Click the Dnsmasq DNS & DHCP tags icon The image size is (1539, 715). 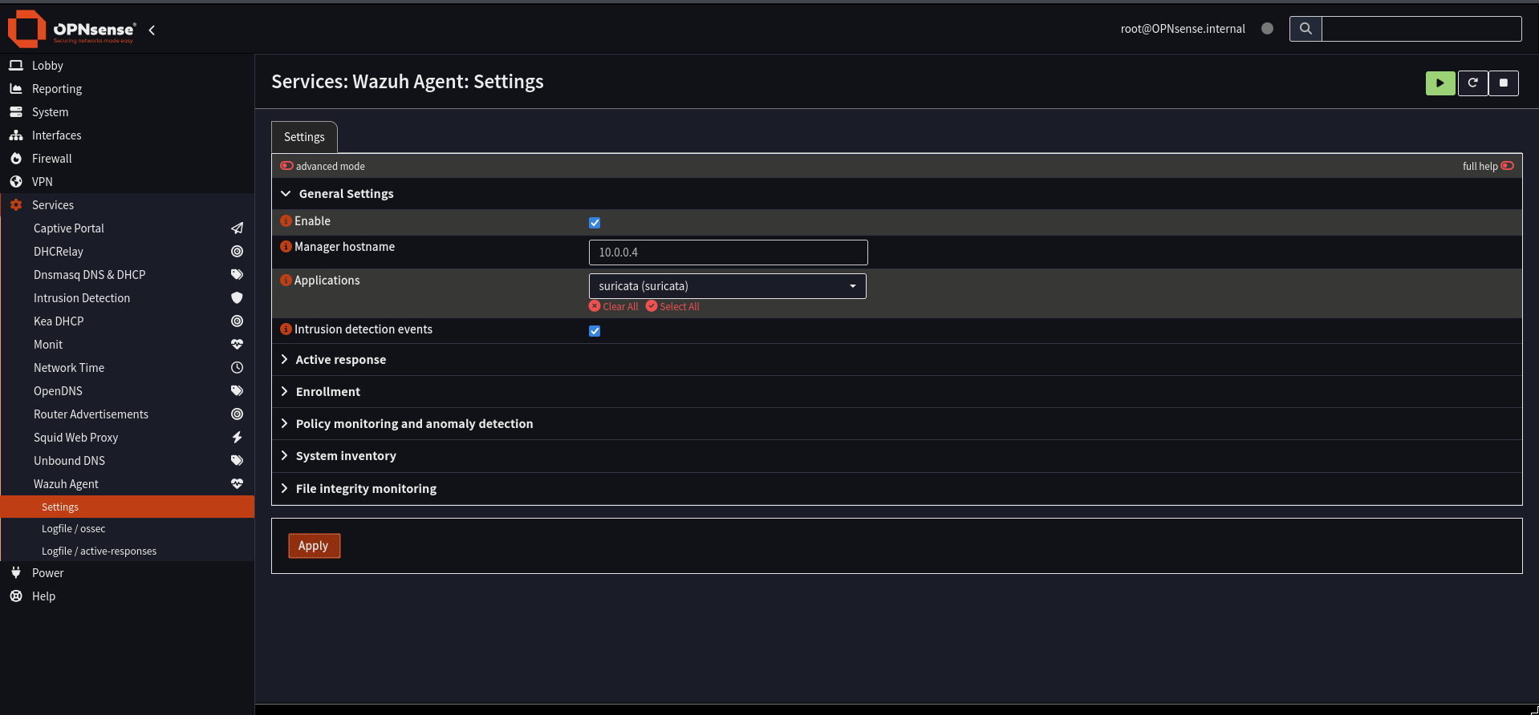click(x=237, y=275)
